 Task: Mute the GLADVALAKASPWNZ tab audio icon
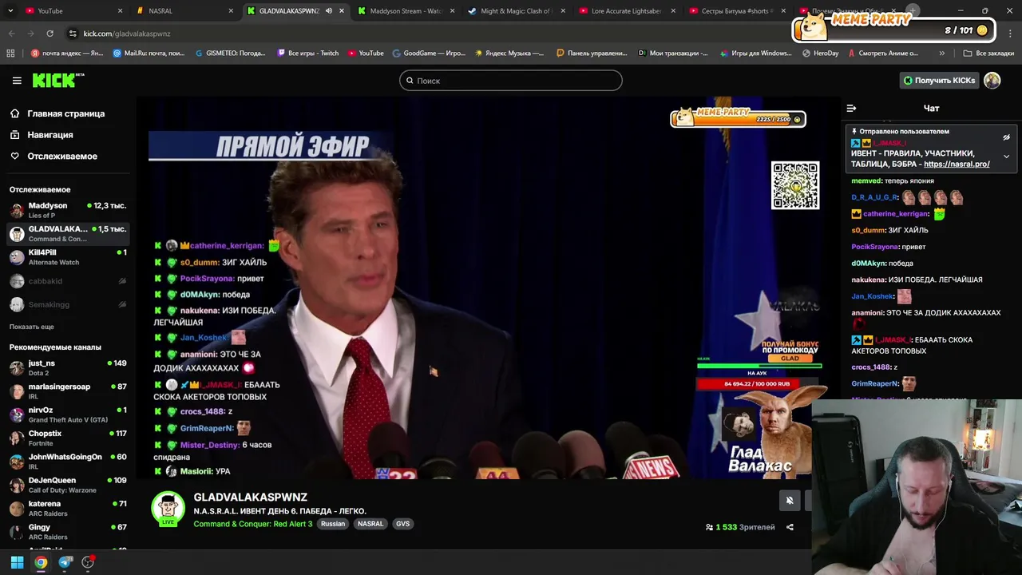click(328, 11)
